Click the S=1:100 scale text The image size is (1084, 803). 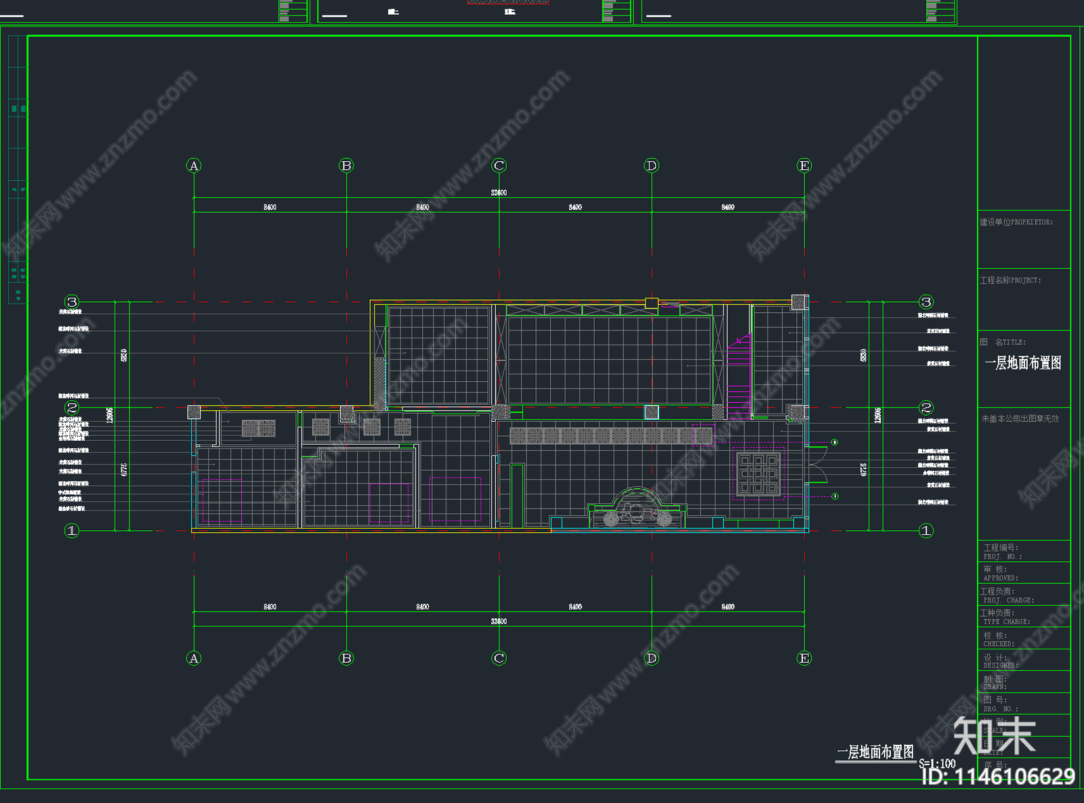click(937, 763)
